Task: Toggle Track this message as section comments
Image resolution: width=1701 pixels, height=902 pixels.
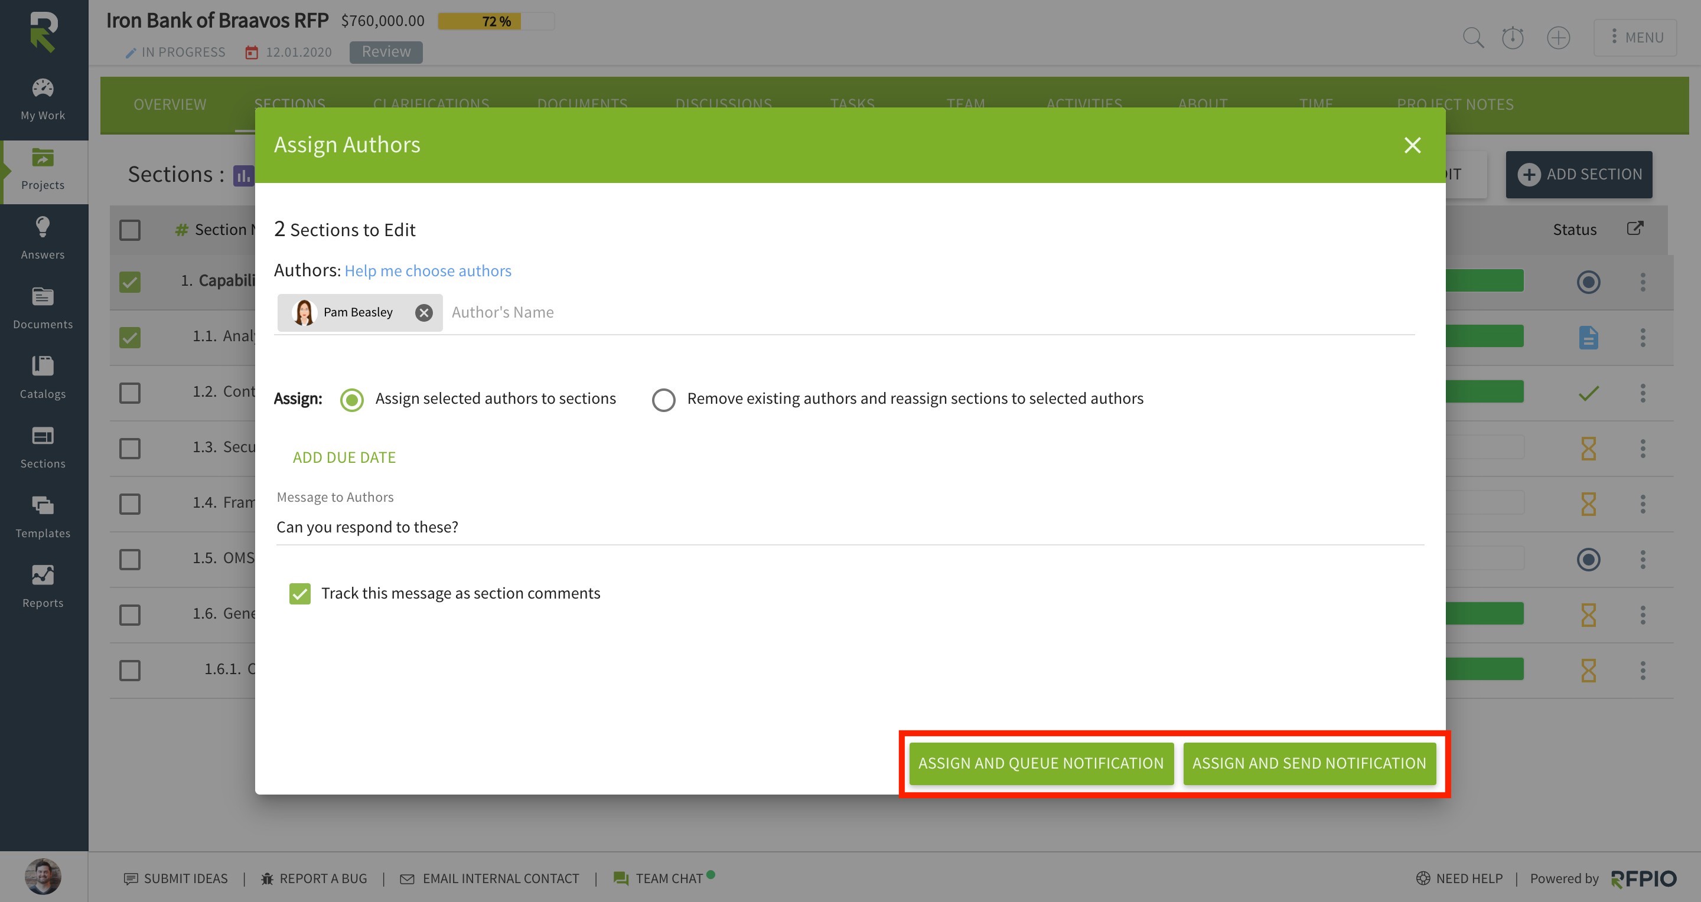Action: [300, 594]
